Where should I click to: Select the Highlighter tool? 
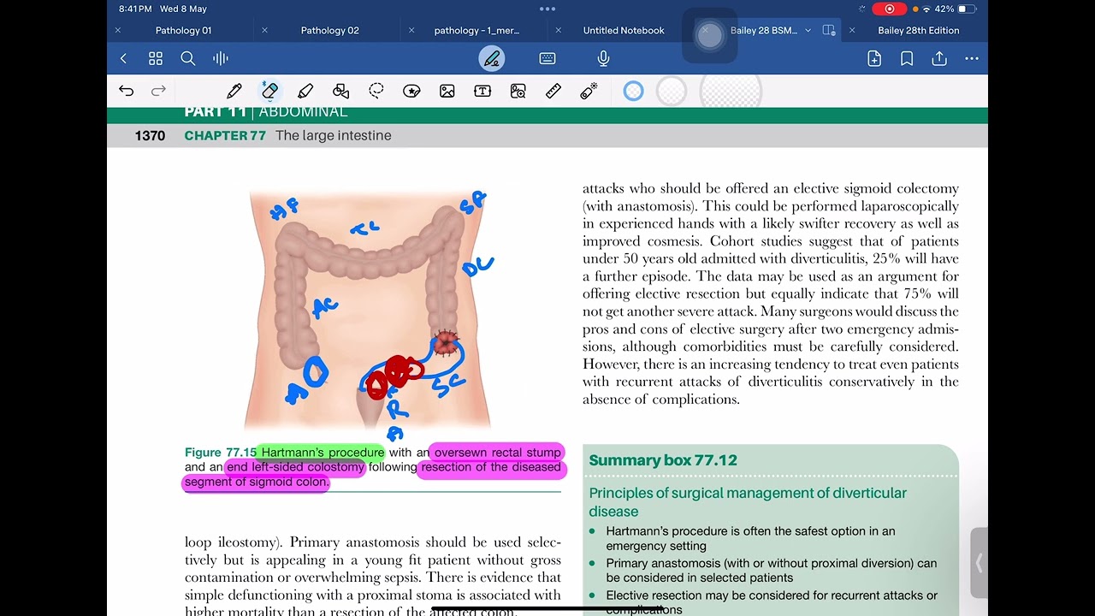[305, 91]
